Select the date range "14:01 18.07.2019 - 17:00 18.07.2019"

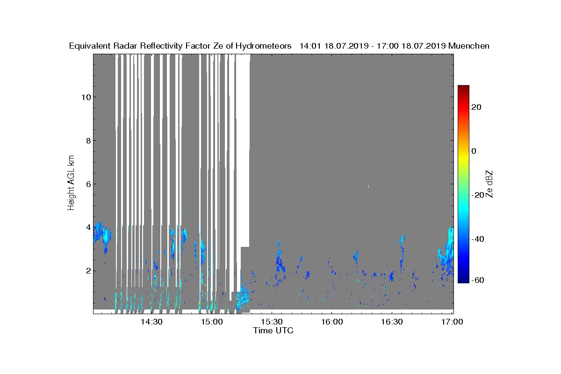click(x=372, y=46)
